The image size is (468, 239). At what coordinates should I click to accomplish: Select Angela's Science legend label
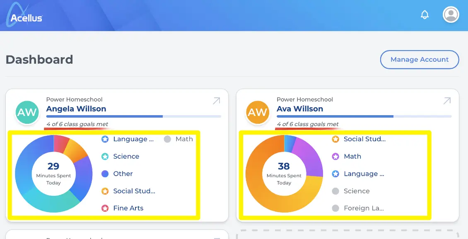[126, 156]
